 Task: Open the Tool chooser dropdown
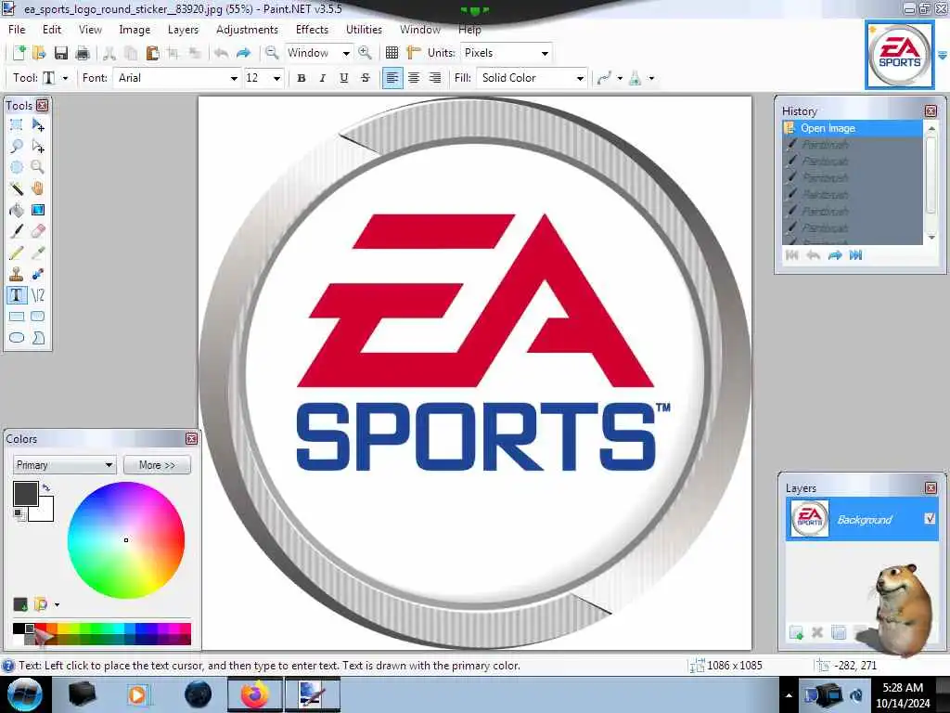coord(66,78)
